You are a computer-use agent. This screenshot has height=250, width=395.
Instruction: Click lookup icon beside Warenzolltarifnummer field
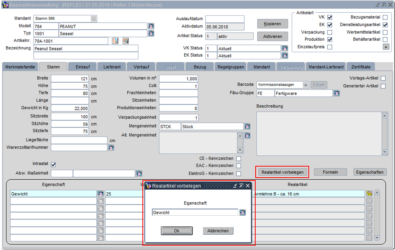coord(111,148)
